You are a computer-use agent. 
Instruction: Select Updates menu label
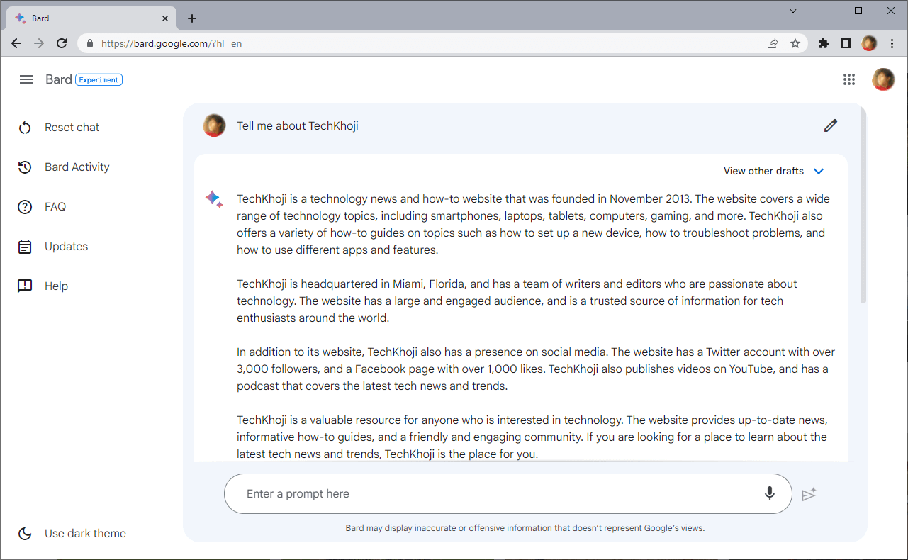tap(67, 247)
